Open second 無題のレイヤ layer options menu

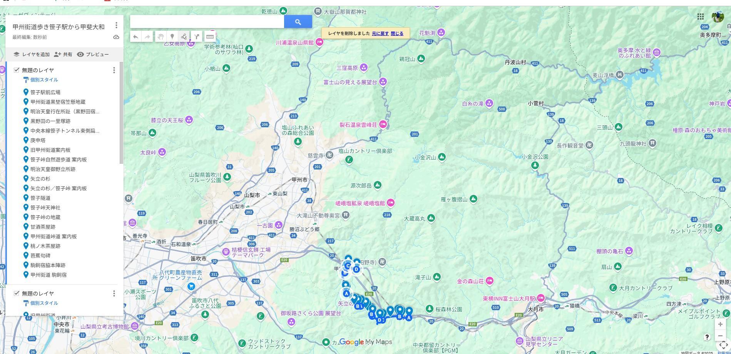114,293
